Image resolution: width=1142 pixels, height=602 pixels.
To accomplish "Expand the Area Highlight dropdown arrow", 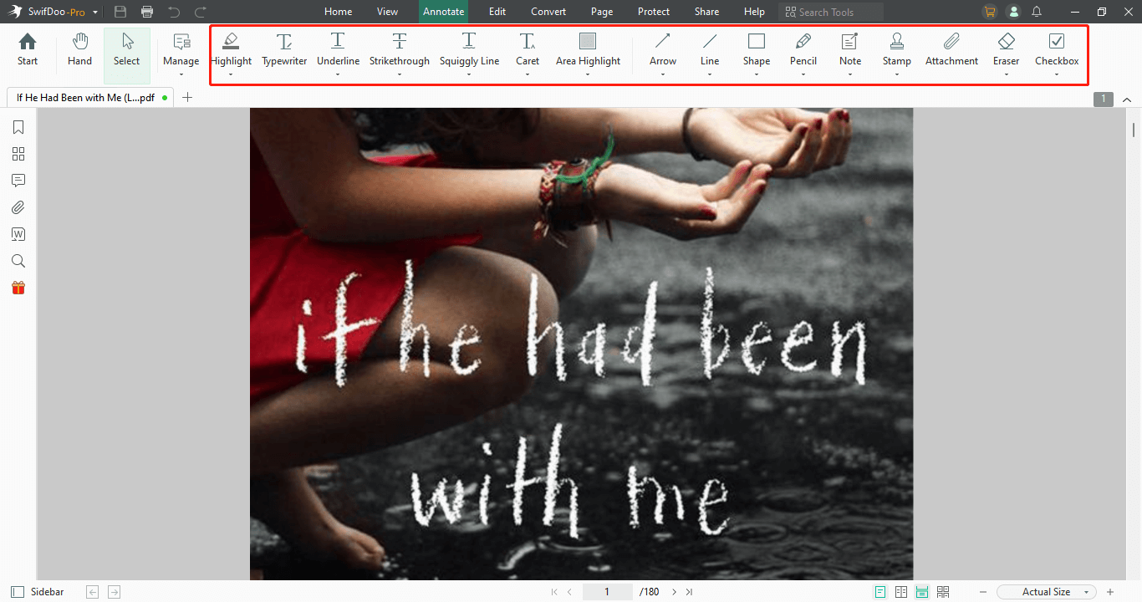I will point(588,74).
